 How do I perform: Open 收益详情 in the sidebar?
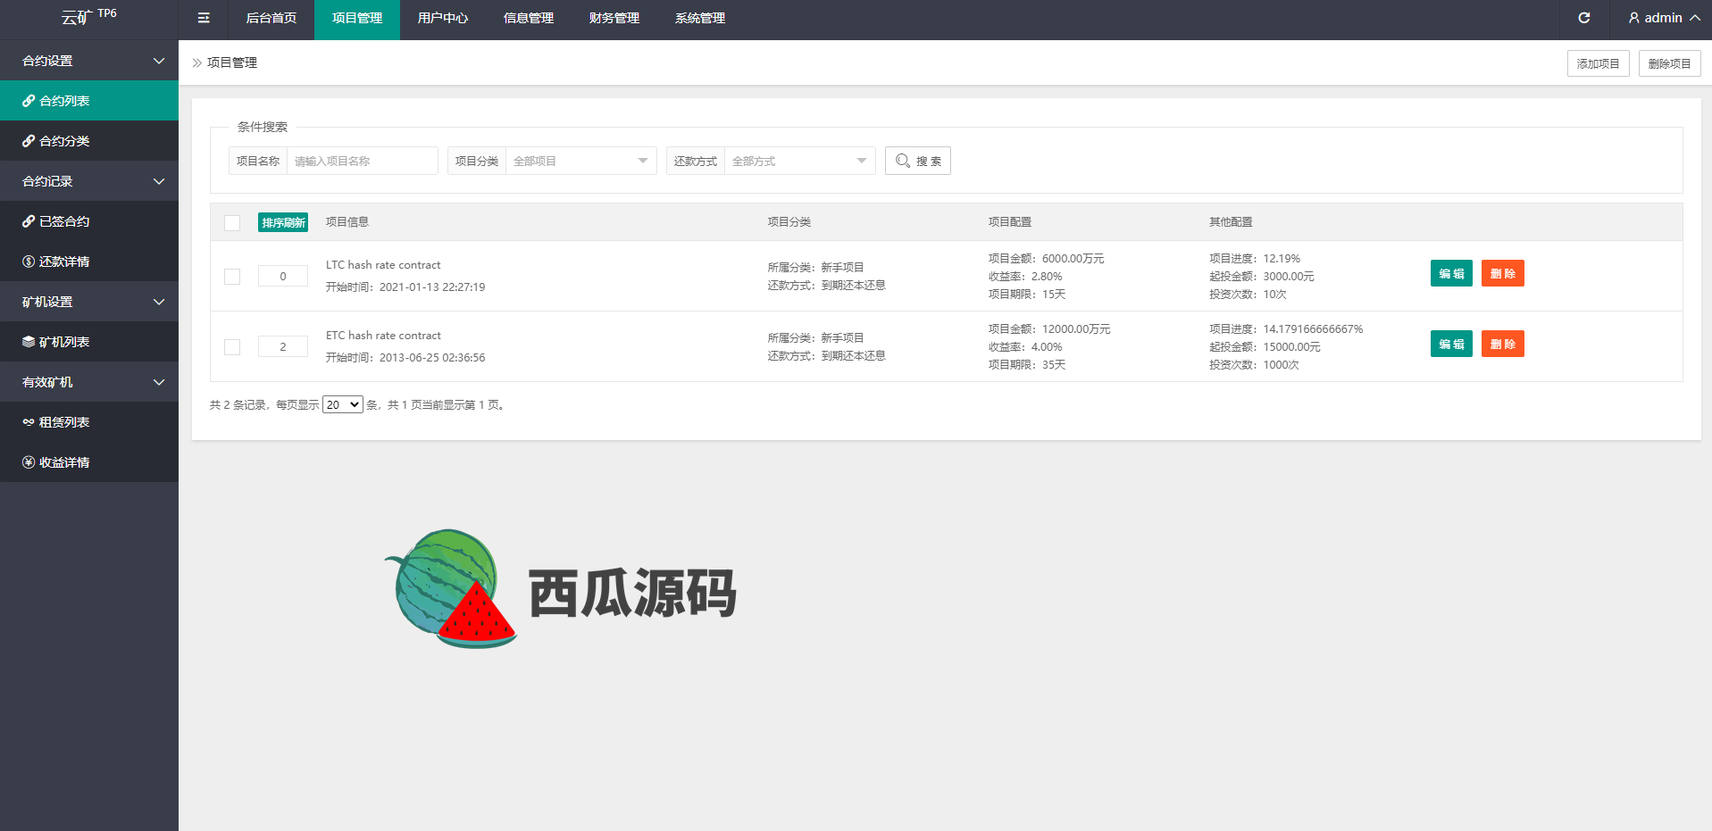point(89,462)
